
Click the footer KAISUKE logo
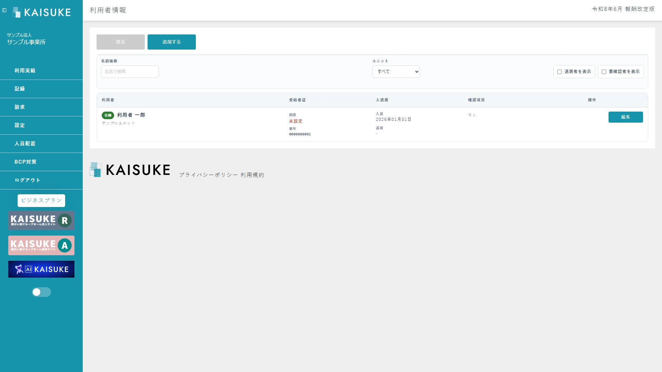tap(130, 170)
